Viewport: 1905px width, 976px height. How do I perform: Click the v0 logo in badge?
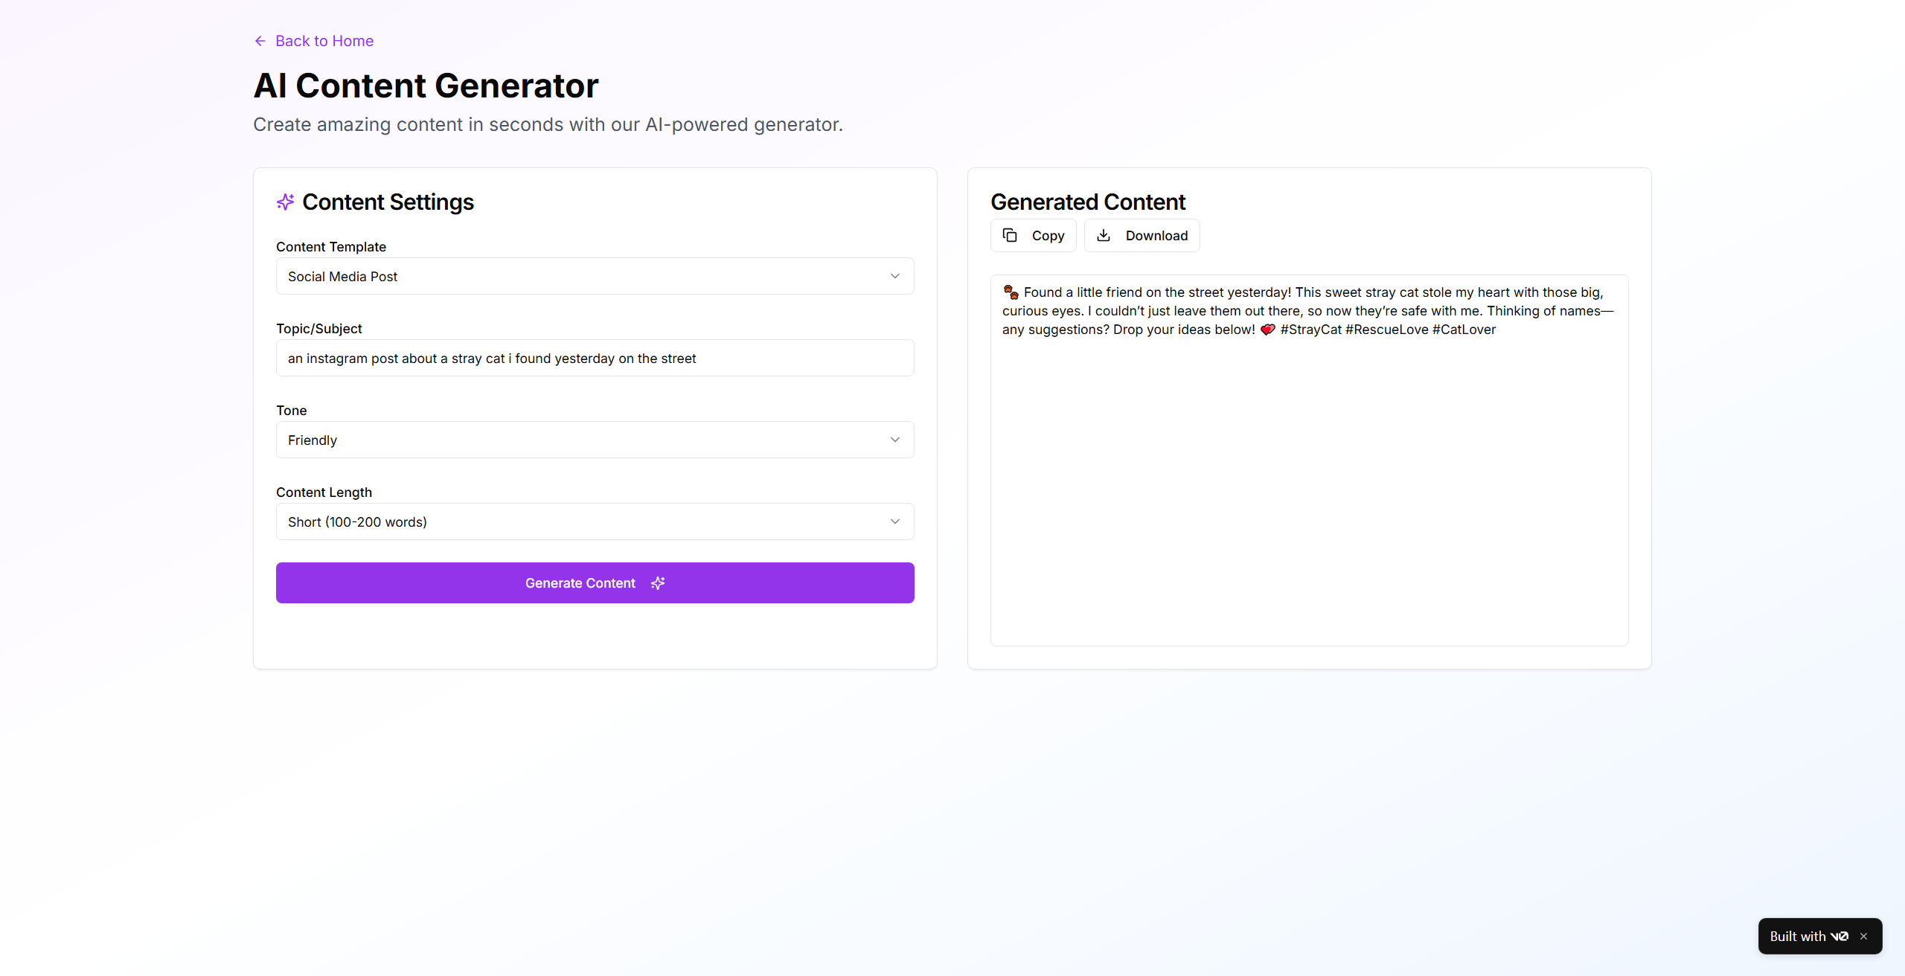1840,937
